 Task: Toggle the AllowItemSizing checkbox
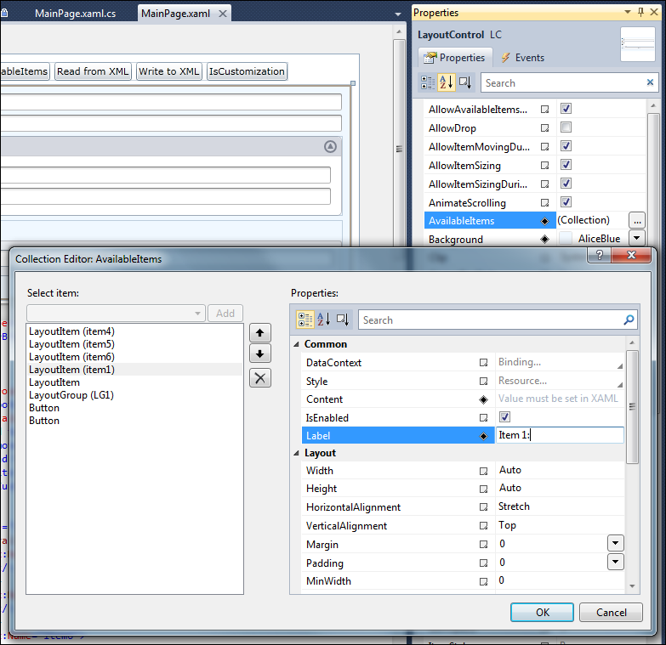tap(566, 165)
